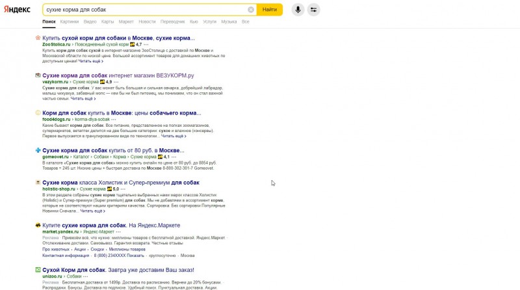
Task: Reveal the phone number via 'Показать'
Action: pos(135,256)
